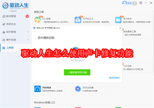Click the user avatar login icon
This screenshot has width=154, height=108.
[x=124, y=3]
